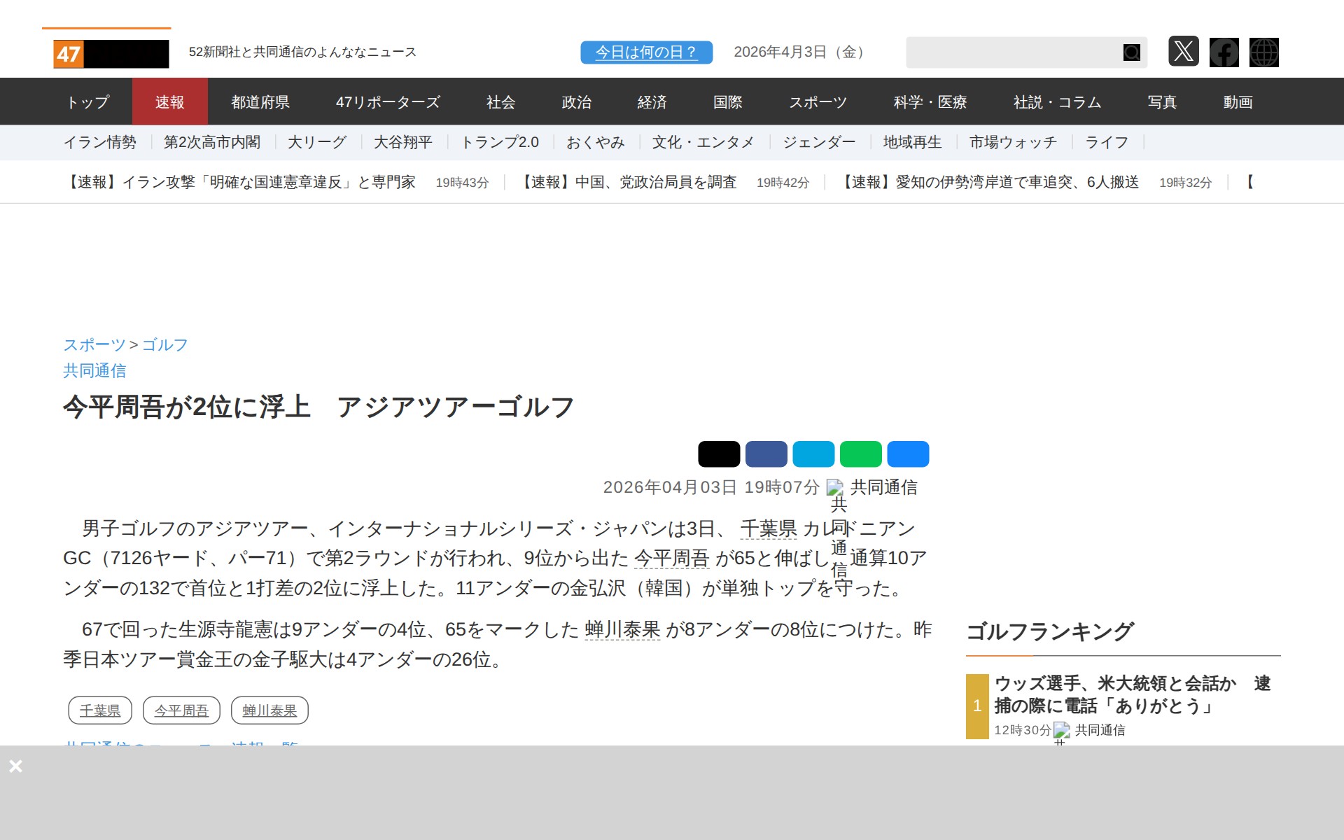Open the ゴルフ breadcrumb link
This screenshot has height=840, width=1344.
tap(164, 344)
